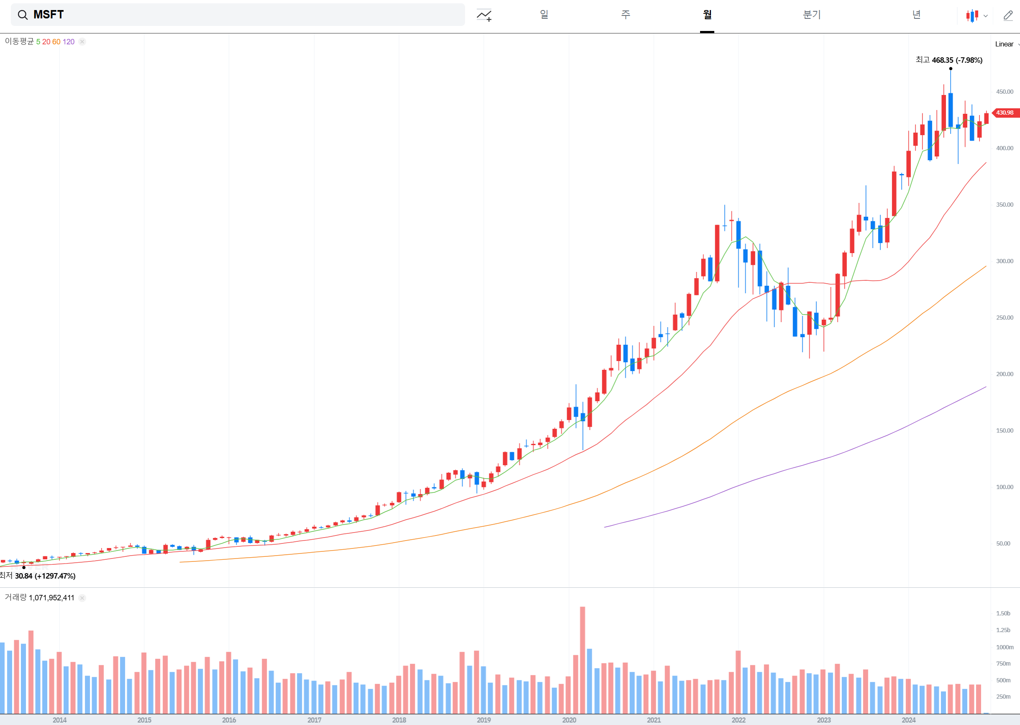Click the 2022 year axis label

pyautogui.click(x=739, y=720)
